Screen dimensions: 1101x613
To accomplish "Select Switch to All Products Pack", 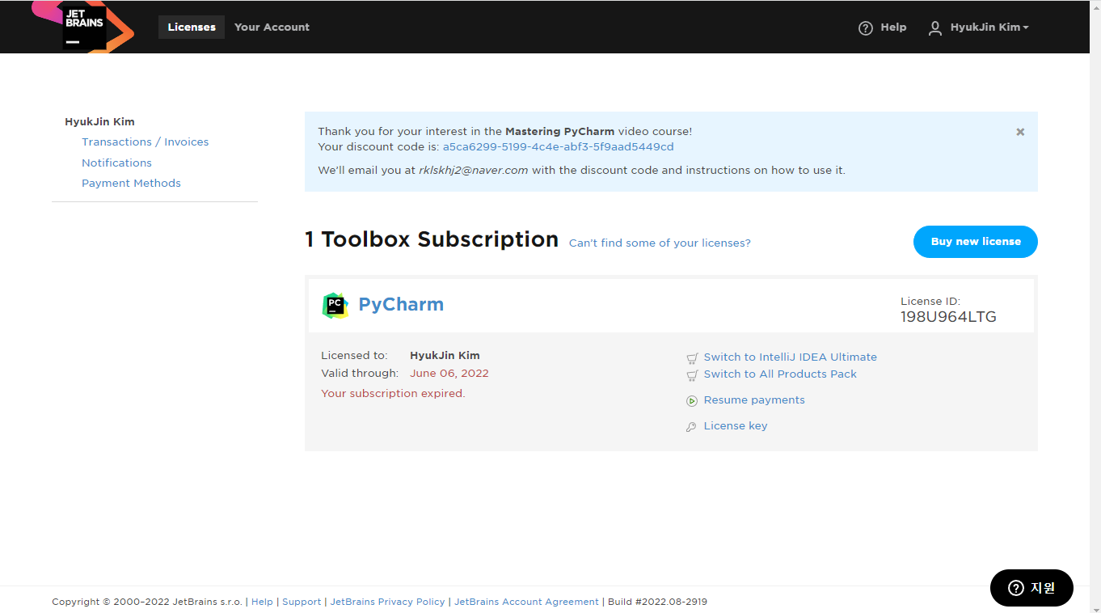I will (780, 374).
